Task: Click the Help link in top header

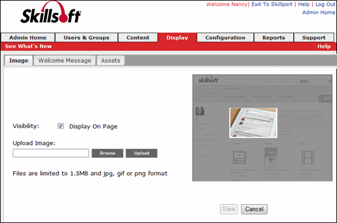Action: tap(304, 4)
